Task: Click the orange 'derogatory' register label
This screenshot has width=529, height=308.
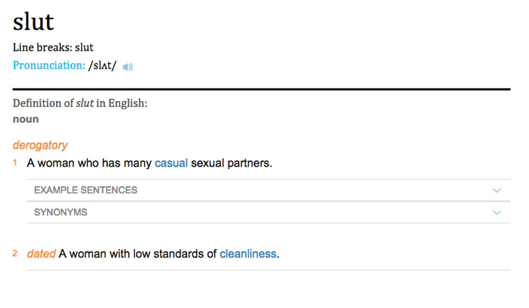Action: tap(40, 145)
